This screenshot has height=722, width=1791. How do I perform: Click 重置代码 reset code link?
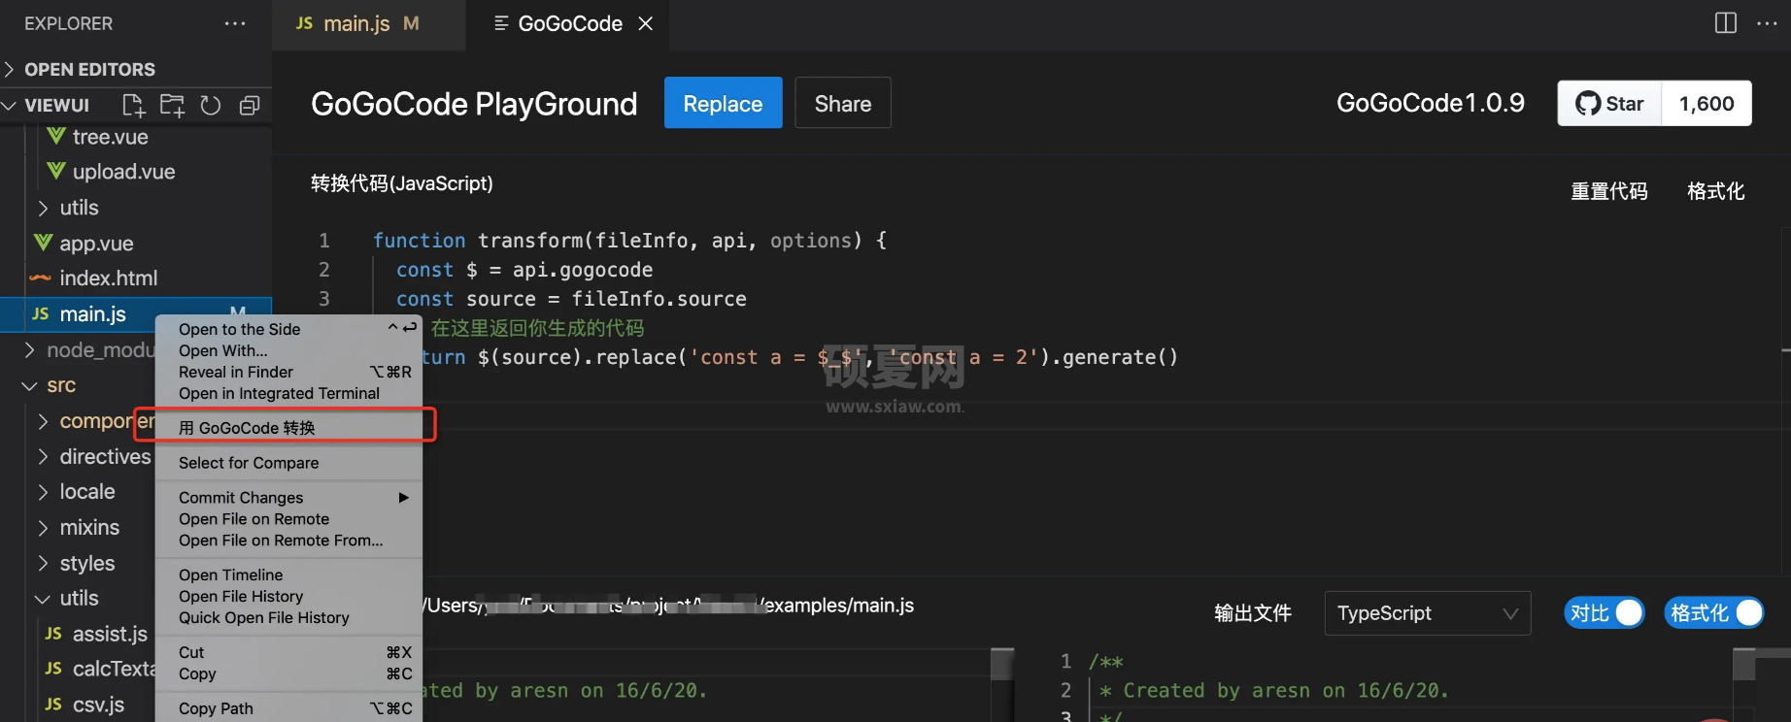coord(1609,191)
